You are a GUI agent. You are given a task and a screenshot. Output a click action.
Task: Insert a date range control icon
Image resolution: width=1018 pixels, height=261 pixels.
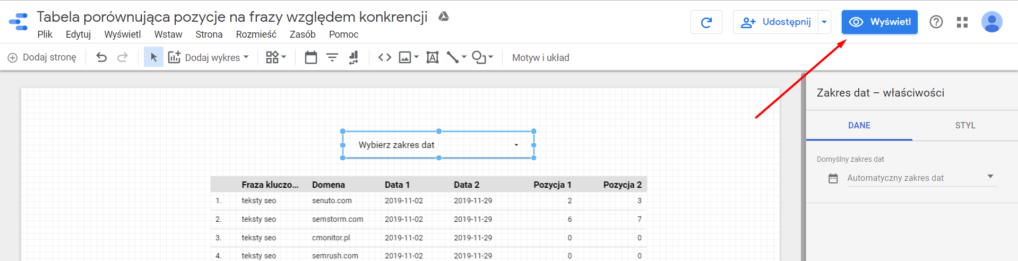click(x=311, y=57)
